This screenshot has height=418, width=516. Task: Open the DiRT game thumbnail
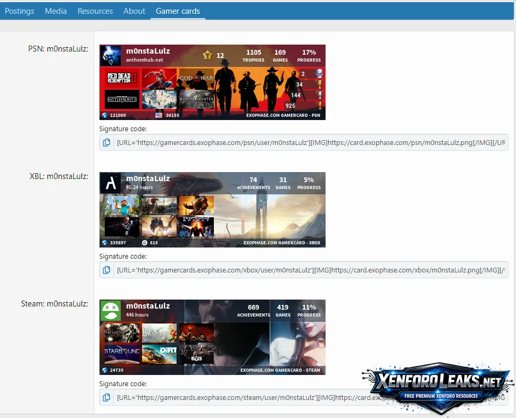click(159, 354)
